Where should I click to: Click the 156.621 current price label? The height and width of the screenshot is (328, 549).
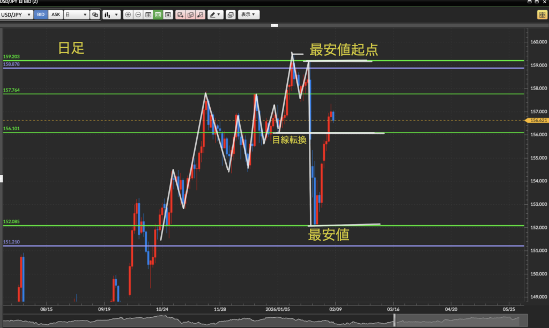[x=537, y=121]
